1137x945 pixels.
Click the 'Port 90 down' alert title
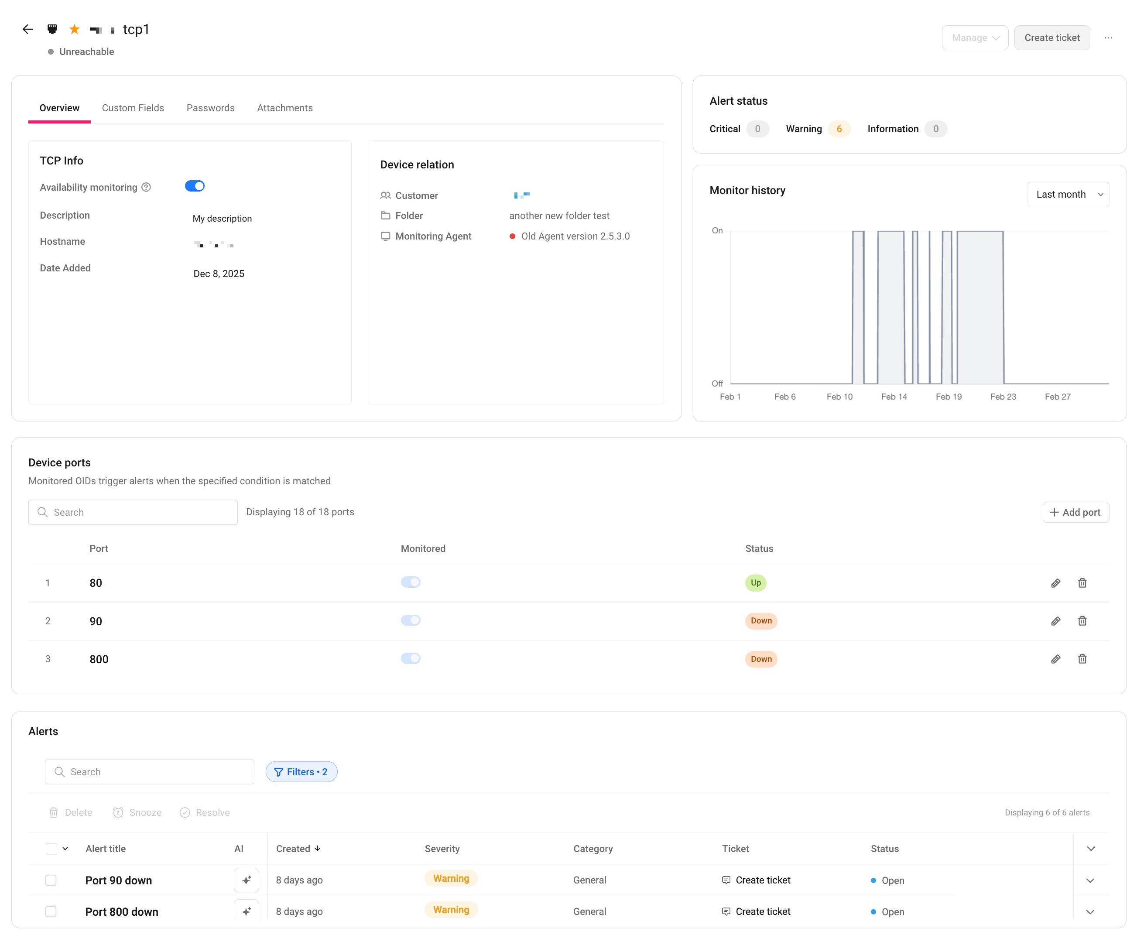[119, 880]
